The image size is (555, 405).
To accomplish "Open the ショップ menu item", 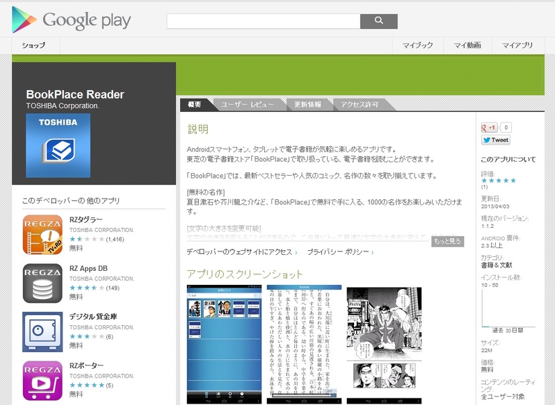I will pos(34,45).
